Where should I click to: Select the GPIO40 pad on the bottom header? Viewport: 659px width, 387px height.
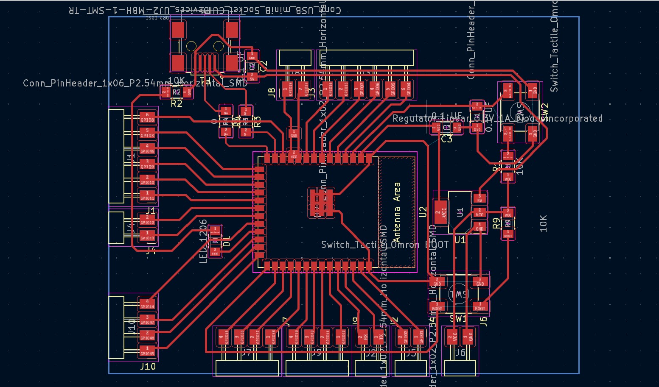coord(310,337)
